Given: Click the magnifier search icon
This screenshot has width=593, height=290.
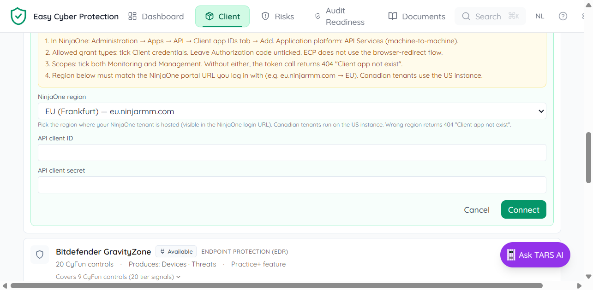Looking at the screenshot, I should [467, 17].
